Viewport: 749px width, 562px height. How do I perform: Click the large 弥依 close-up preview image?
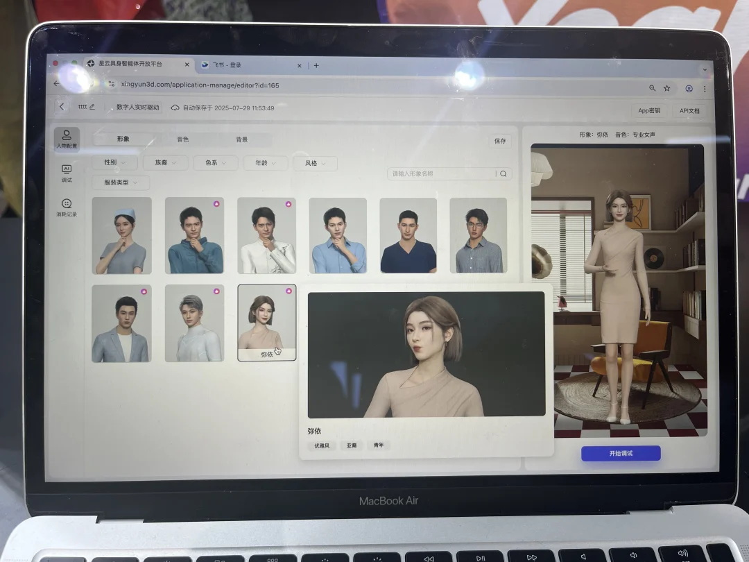[427, 354]
